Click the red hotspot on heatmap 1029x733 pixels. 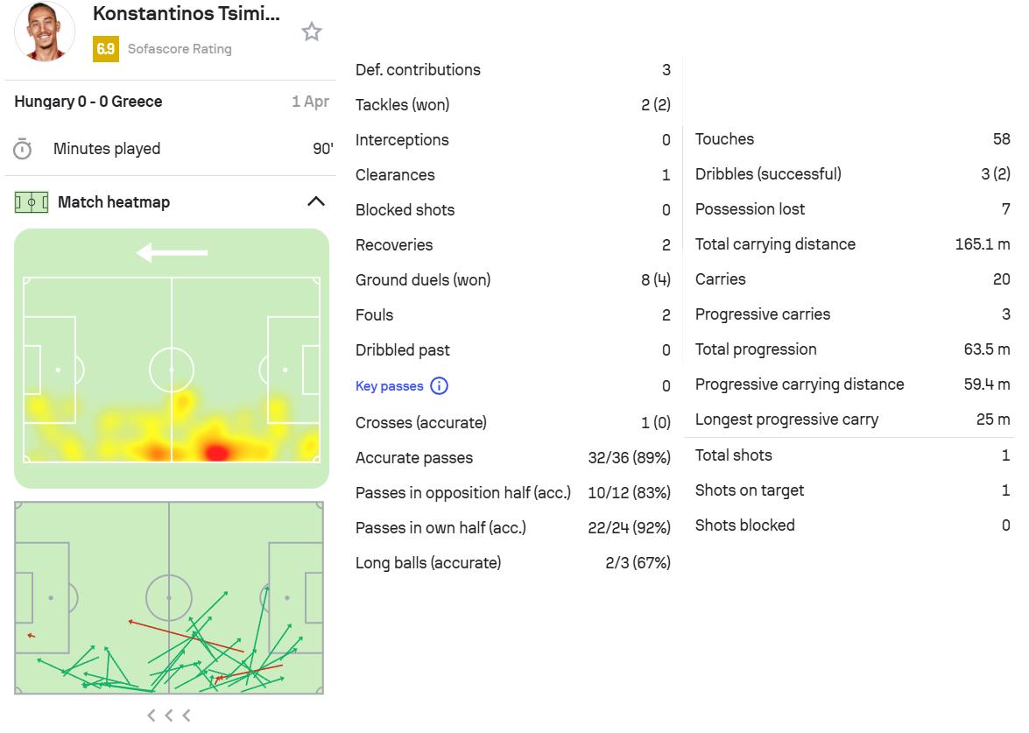(x=215, y=452)
